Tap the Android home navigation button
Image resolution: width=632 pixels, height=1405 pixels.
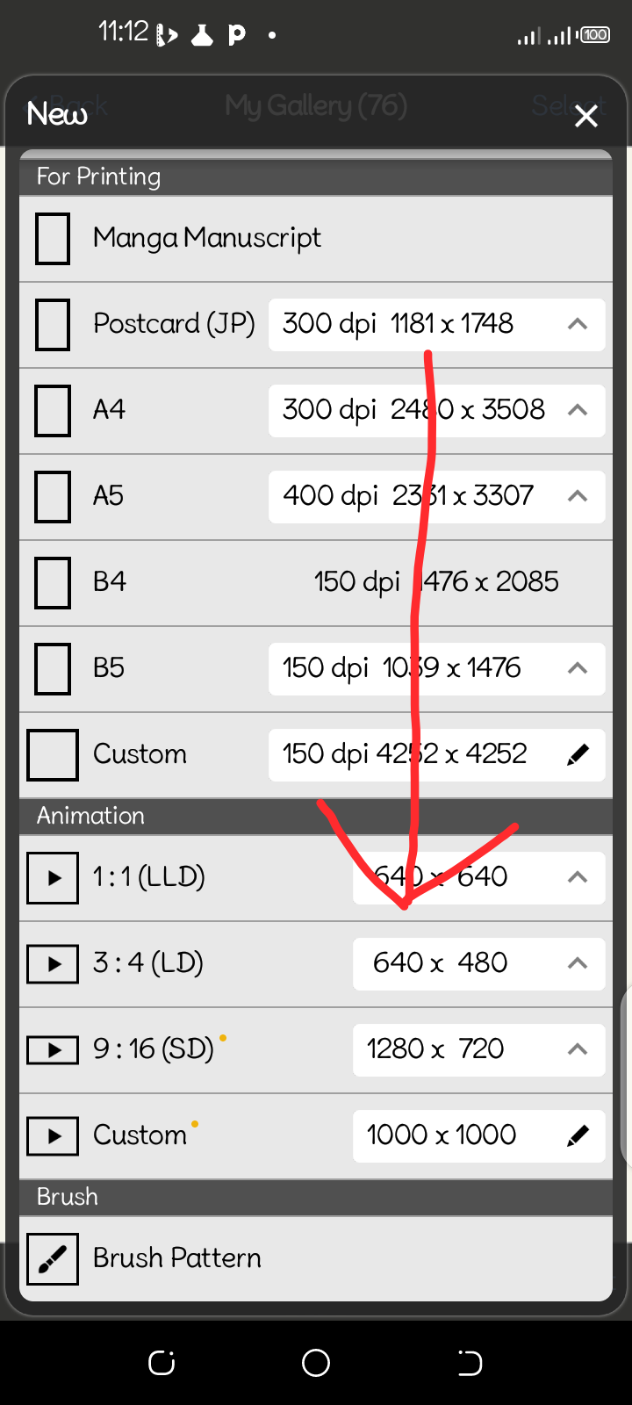point(316,1363)
